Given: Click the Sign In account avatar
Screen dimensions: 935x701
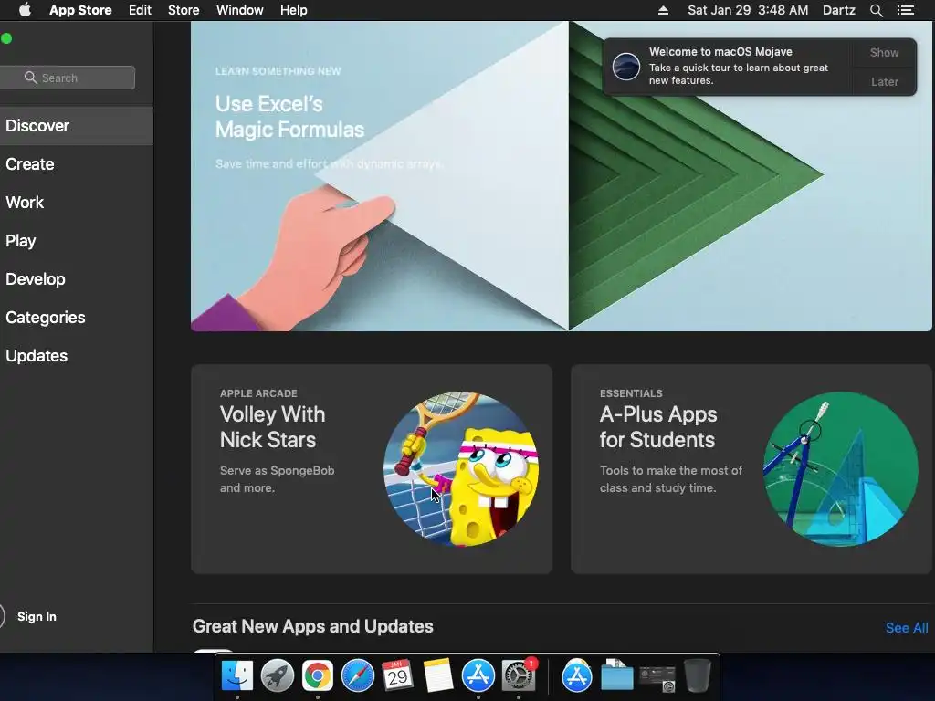Looking at the screenshot, I should 2,616.
